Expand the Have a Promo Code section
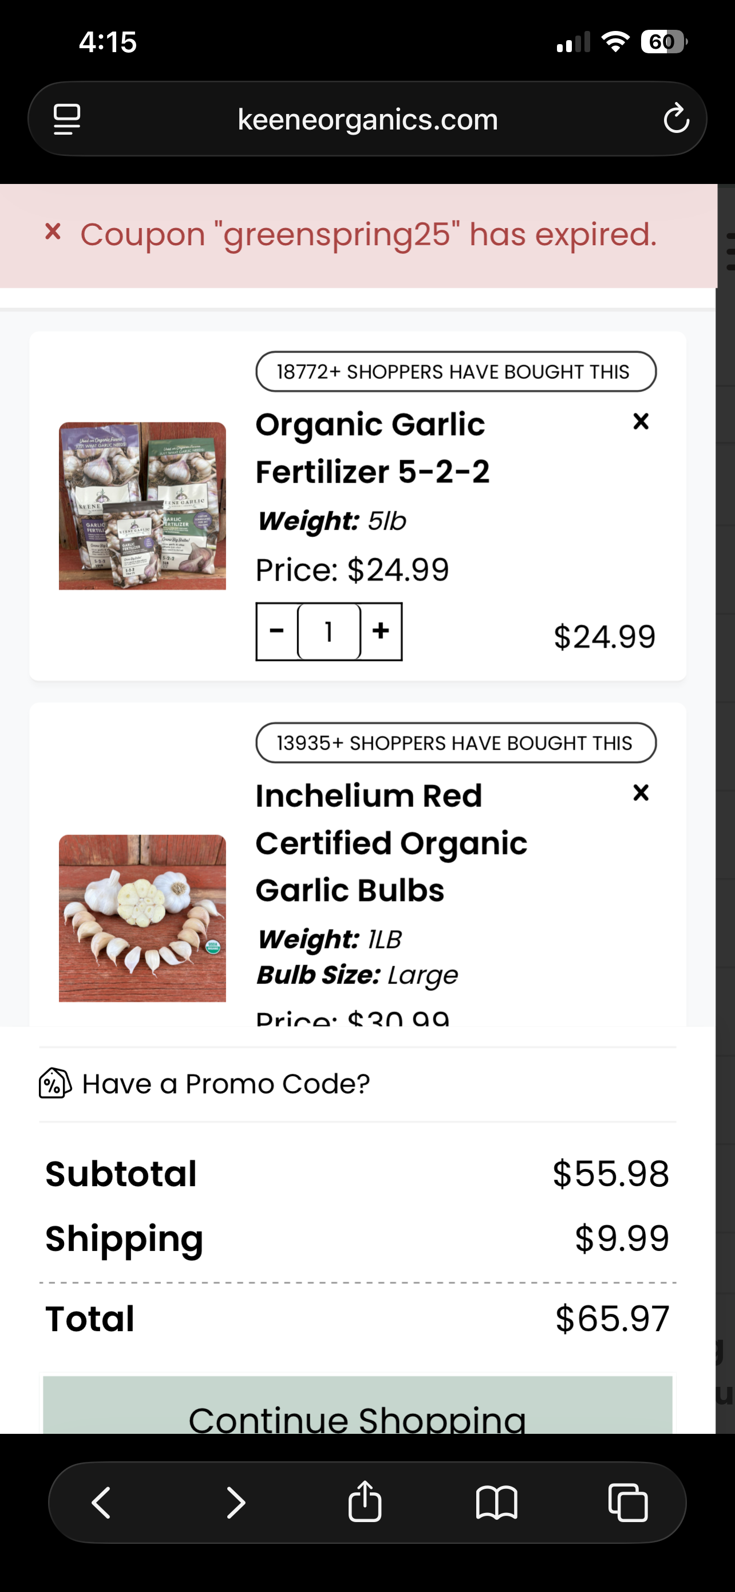The image size is (735, 1592). click(x=204, y=1084)
